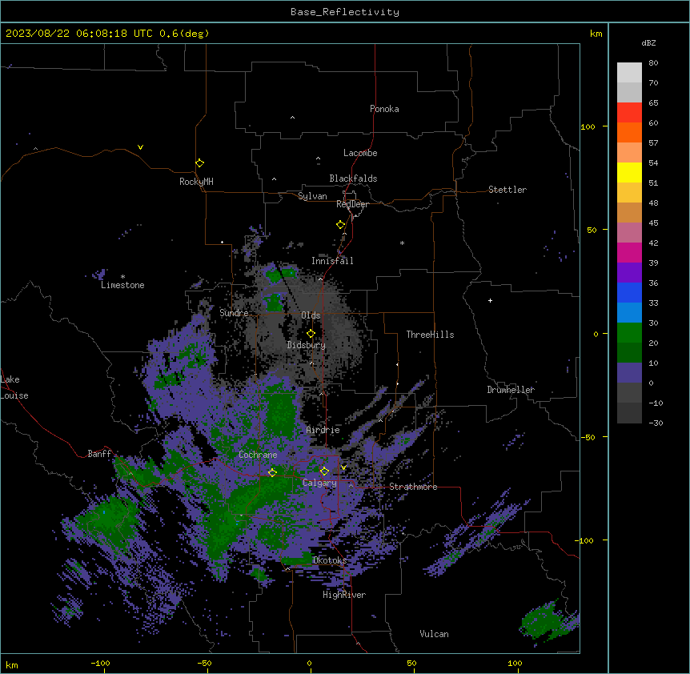Screen dimensions: 690x674
Task: Click the Sundre label
Action: click(x=234, y=313)
